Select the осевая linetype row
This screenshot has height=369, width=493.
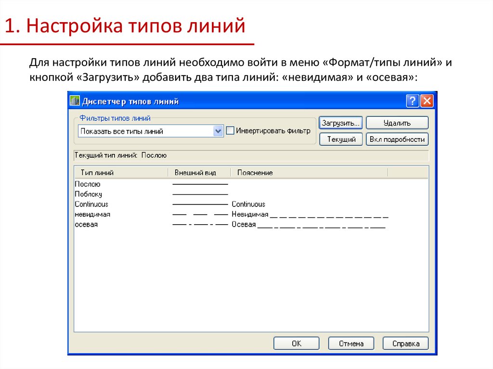pos(251,224)
